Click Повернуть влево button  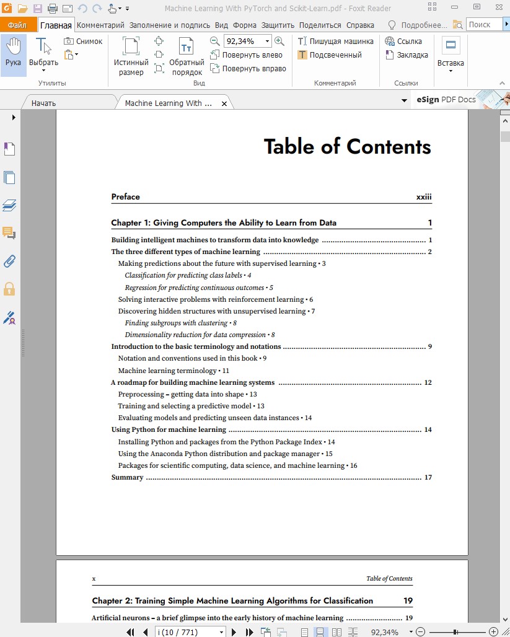(247, 55)
